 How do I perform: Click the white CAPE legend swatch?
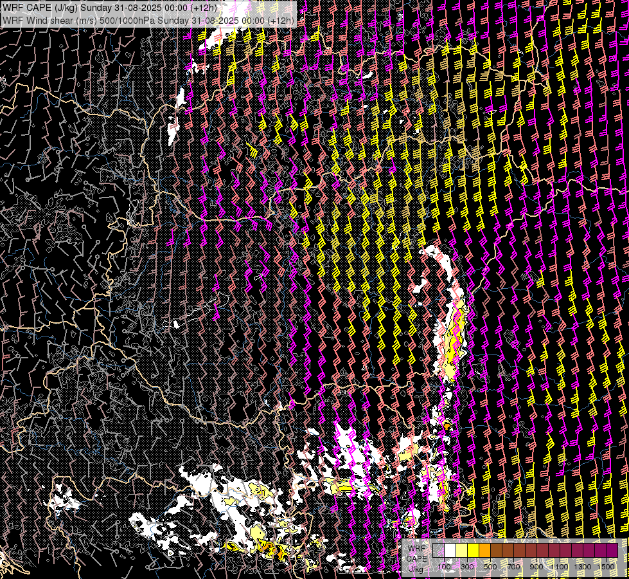point(450,551)
